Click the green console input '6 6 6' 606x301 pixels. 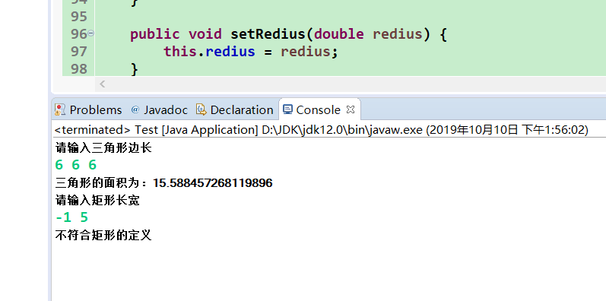[x=76, y=165]
